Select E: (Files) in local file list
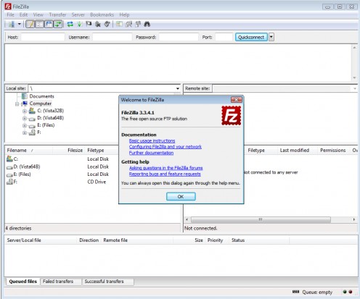 click(62, 174)
